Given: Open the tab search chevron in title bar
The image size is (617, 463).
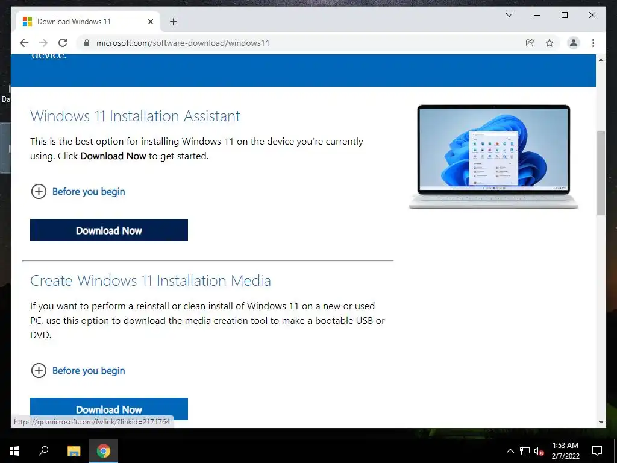Looking at the screenshot, I should (509, 15).
